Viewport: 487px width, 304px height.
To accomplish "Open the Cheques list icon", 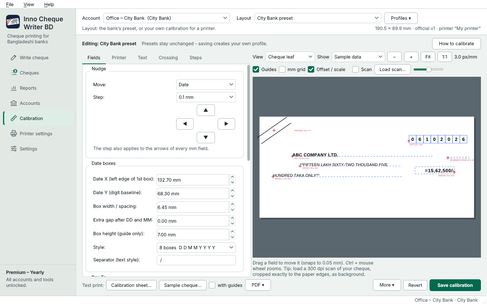I will (x=14, y=73).
